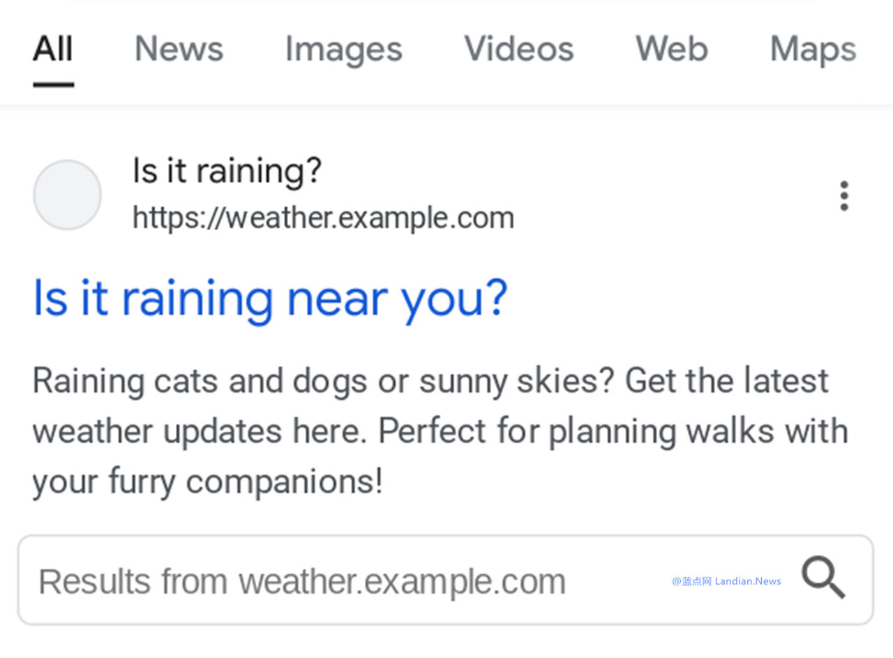The width and height of the screenshot is (893, 658).
Task: Switch to the News tab
Action: 179,49
